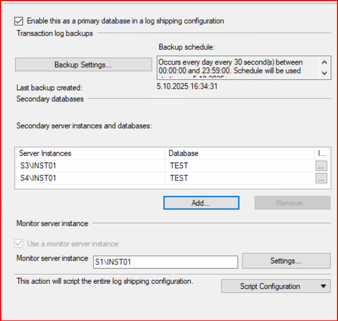Click the Remove secondary database button

click(292, 203)
